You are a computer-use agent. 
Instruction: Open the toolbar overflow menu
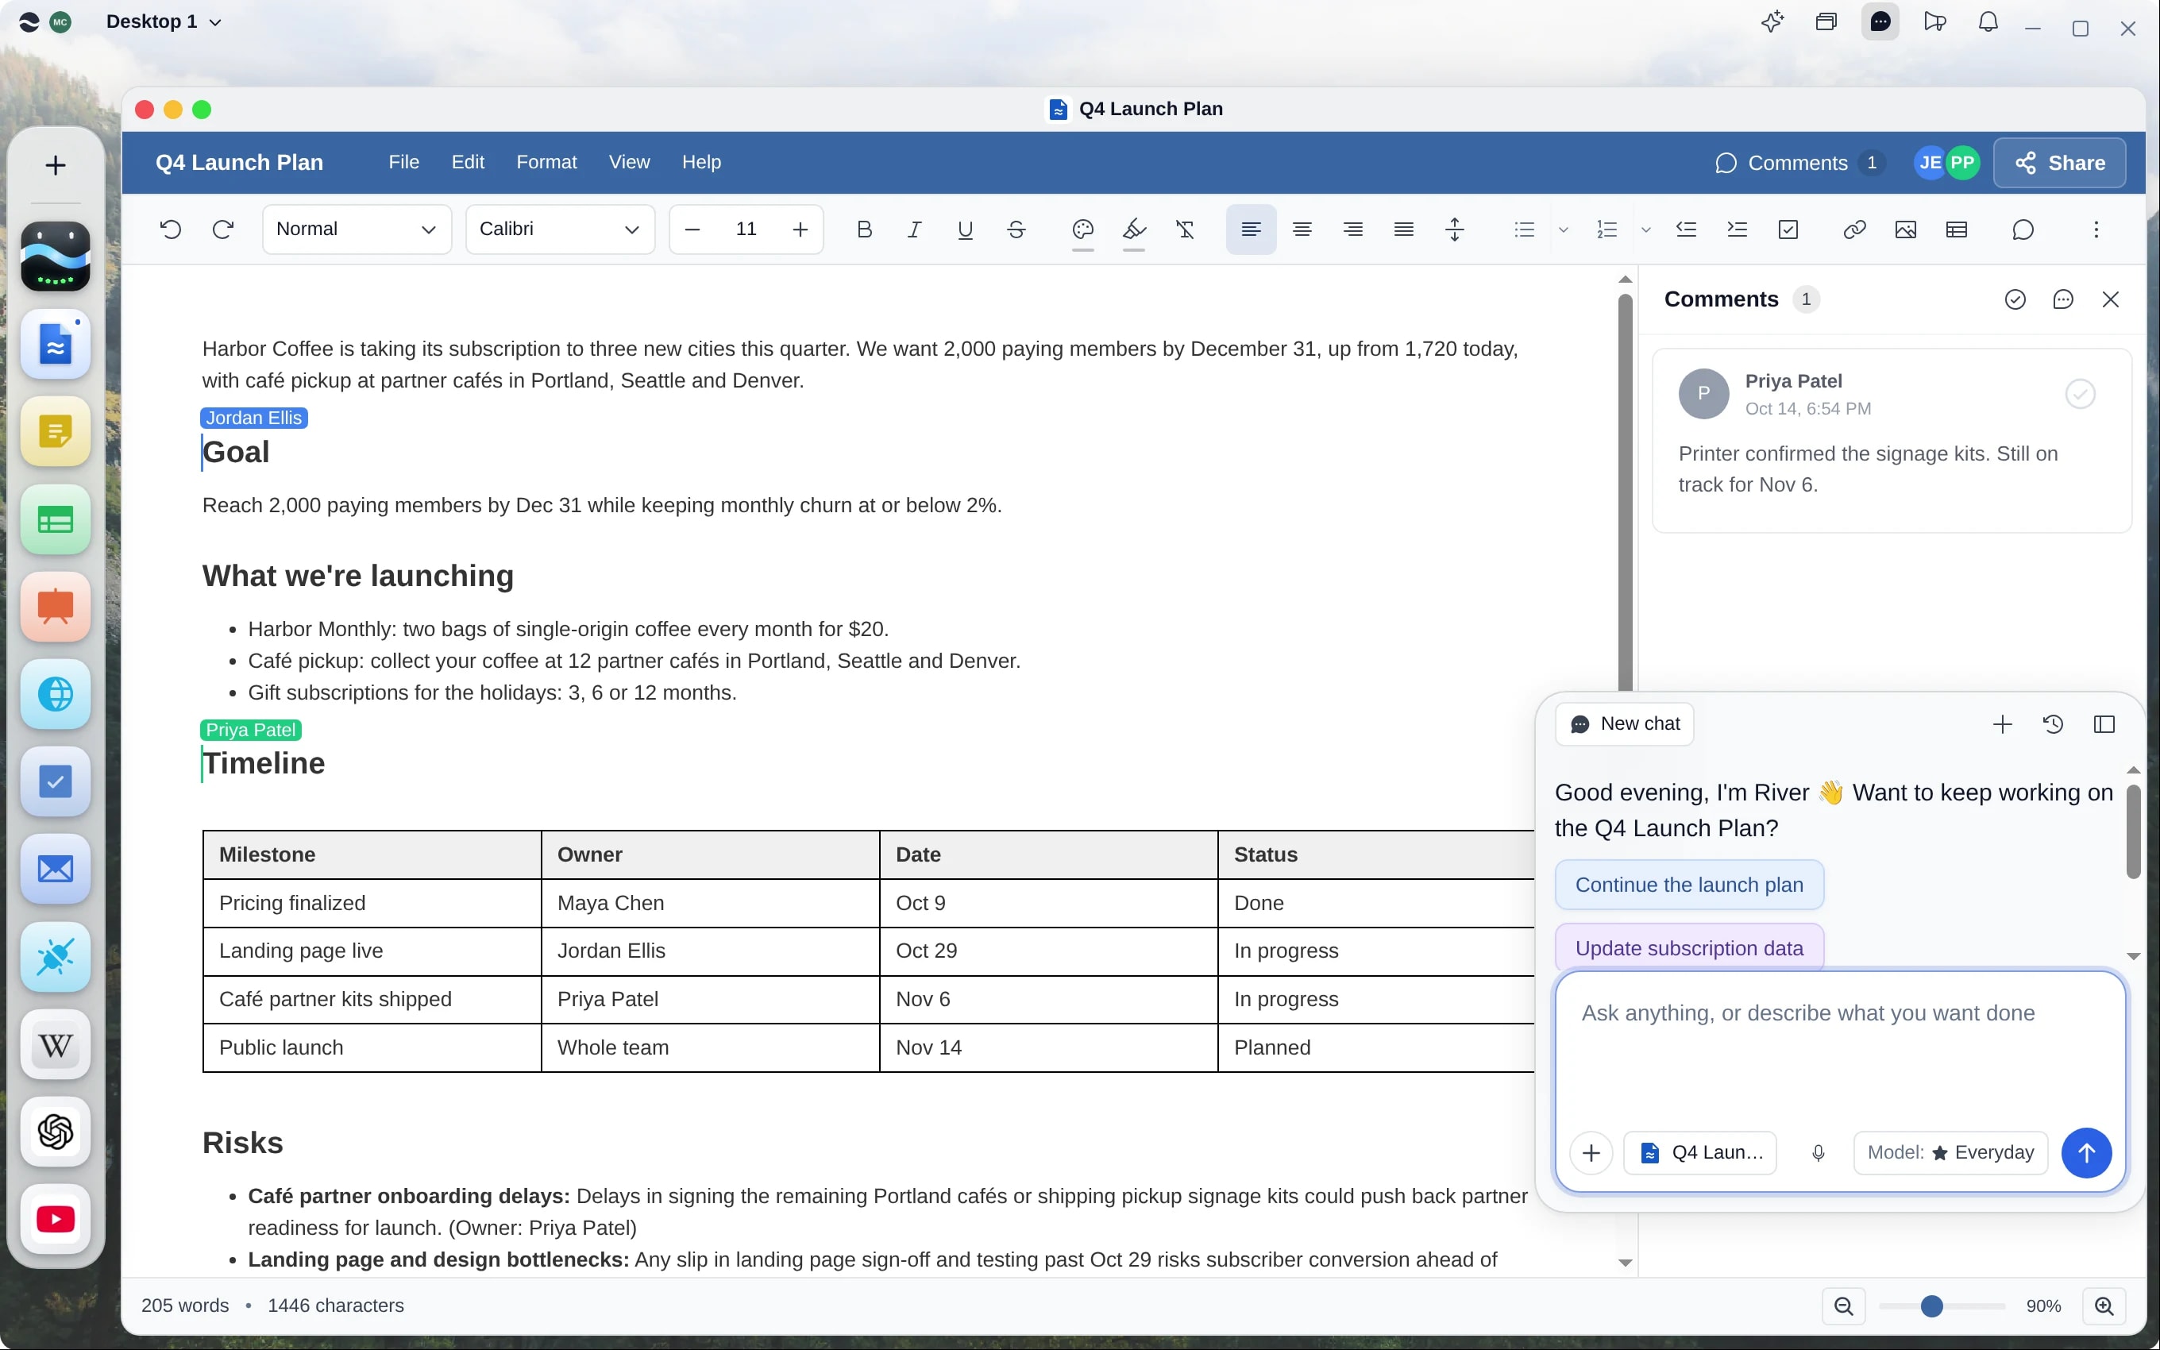(2096, 229)
